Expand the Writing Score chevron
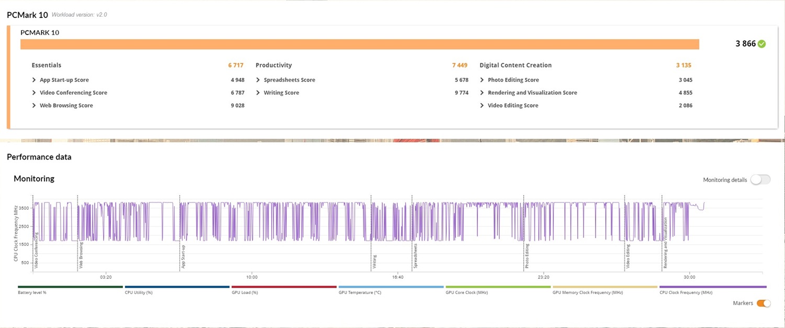This screenshot has height=328, width=785. point(259,93)
